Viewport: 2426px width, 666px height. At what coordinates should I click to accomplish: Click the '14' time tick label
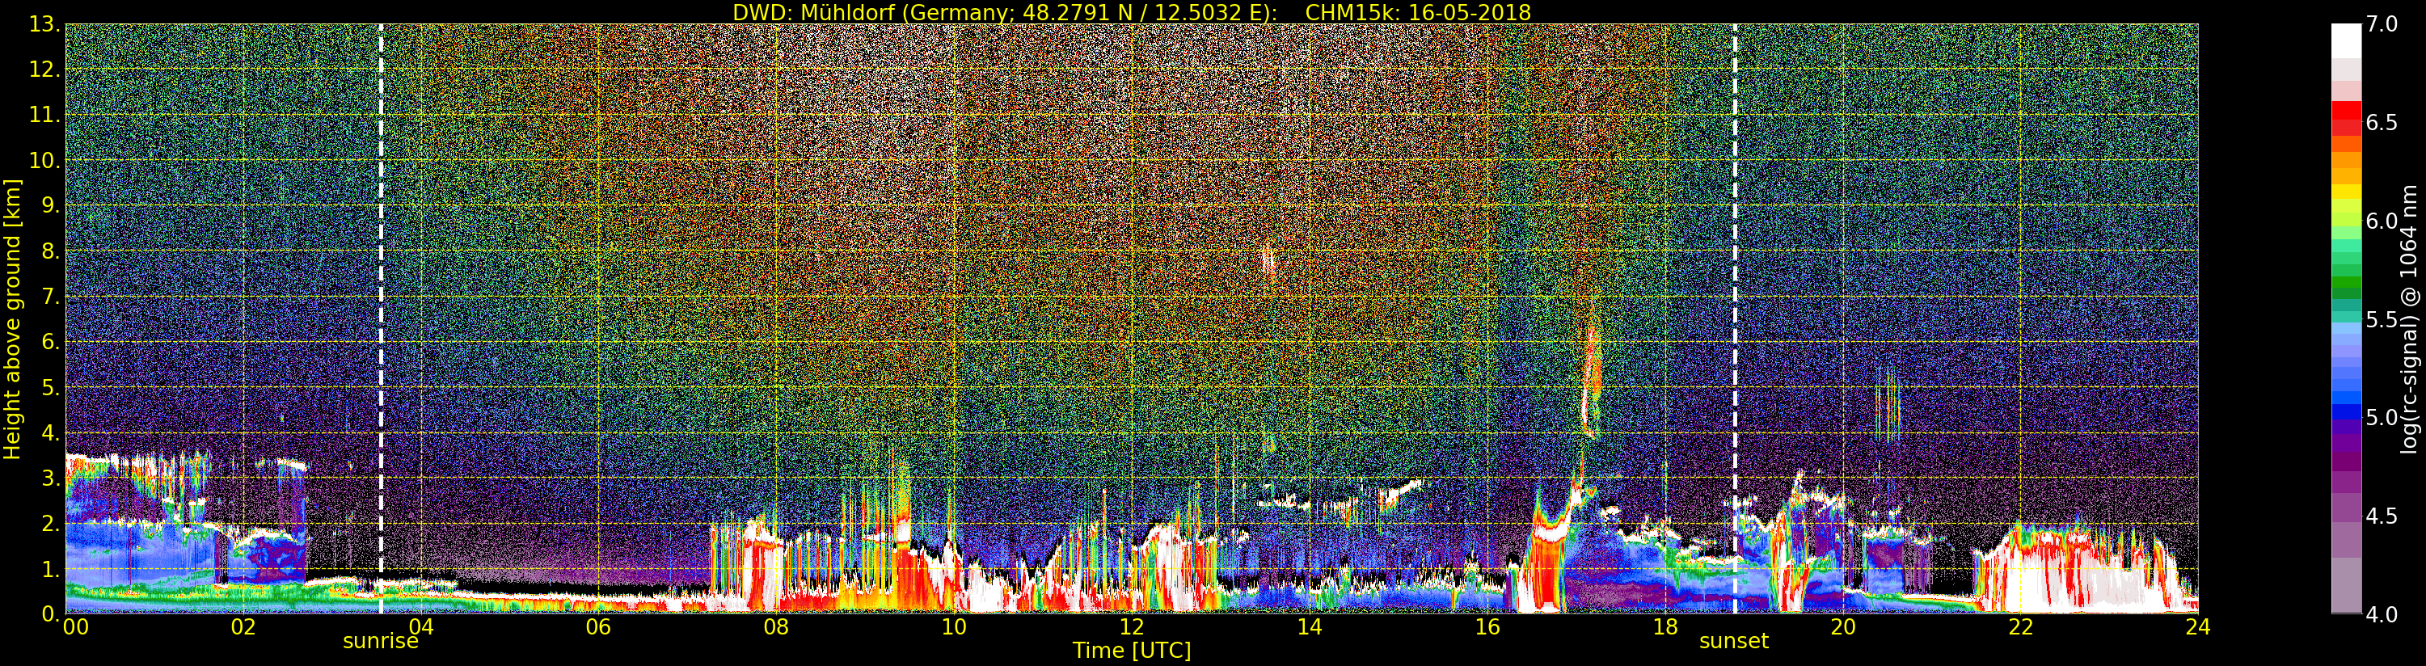click(x=1310, y=627)
